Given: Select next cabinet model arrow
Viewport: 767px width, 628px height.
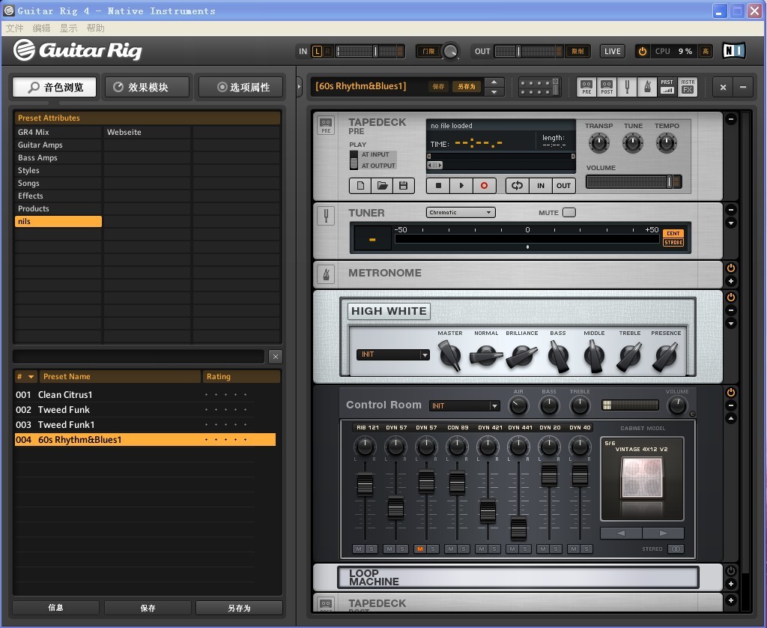Looking at the screenshot, I should click(663, 533).
